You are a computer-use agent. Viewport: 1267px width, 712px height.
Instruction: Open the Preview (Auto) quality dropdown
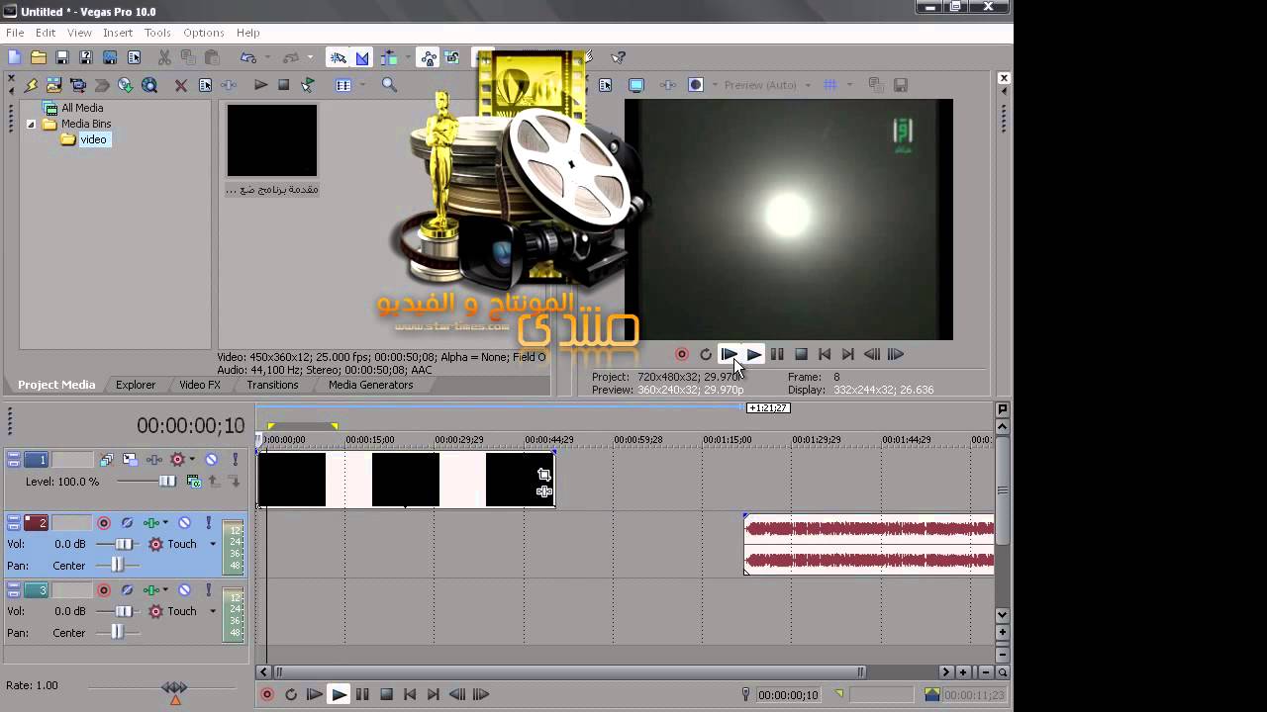[767, 85]
